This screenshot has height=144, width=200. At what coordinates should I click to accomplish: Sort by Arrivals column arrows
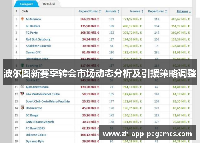click(x=118, y=11)
